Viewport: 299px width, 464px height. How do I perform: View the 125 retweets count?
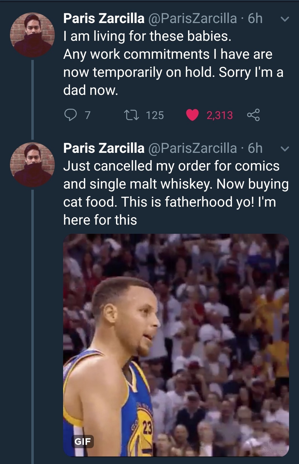pos(155,115)
